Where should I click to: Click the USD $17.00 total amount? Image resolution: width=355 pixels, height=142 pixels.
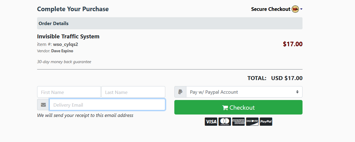click(x=287, y=78)
